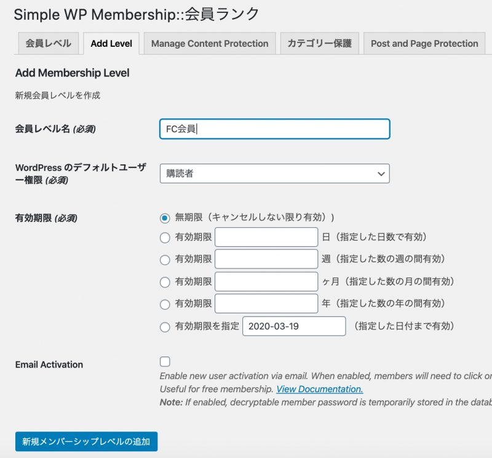492x458 pixels.
Task: Select the days (日) expiry radio button
Action: (x=165, y=238)
